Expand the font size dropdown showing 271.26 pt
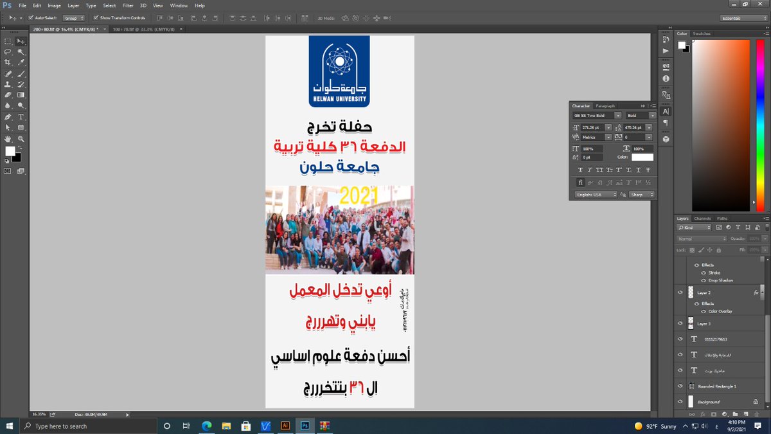Screen dimensions: 771x434 pyautogui.click(x=608, y=127)
